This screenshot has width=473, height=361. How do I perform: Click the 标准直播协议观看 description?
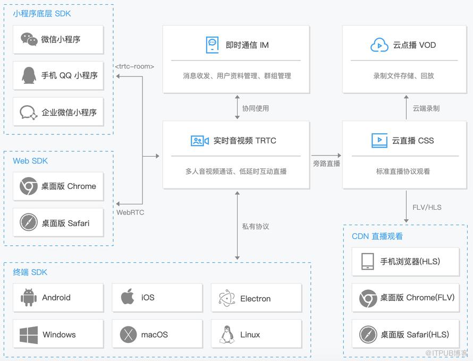[x=403, y=171]
